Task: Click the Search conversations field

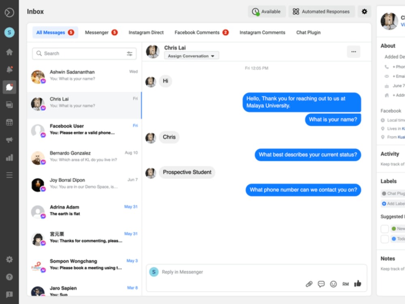Action: 84,54
